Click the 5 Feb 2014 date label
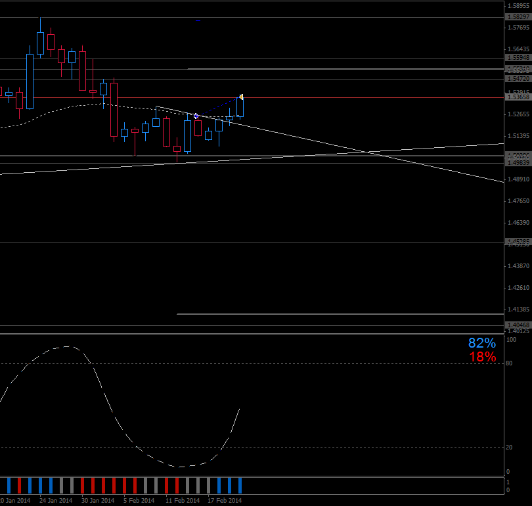Screen dimensions: 532x506 (139, 501)
